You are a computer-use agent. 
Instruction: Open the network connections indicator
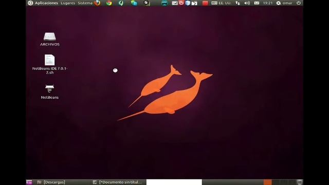pyautogui.click(x=237, y=3)
